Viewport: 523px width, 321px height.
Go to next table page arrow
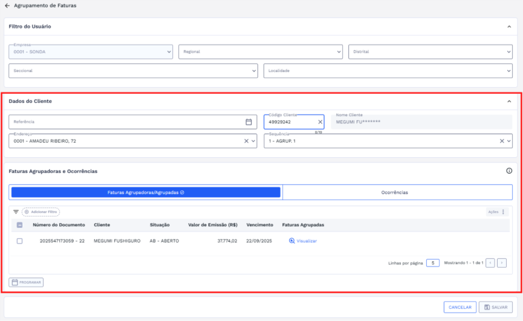tap(501, 263)
